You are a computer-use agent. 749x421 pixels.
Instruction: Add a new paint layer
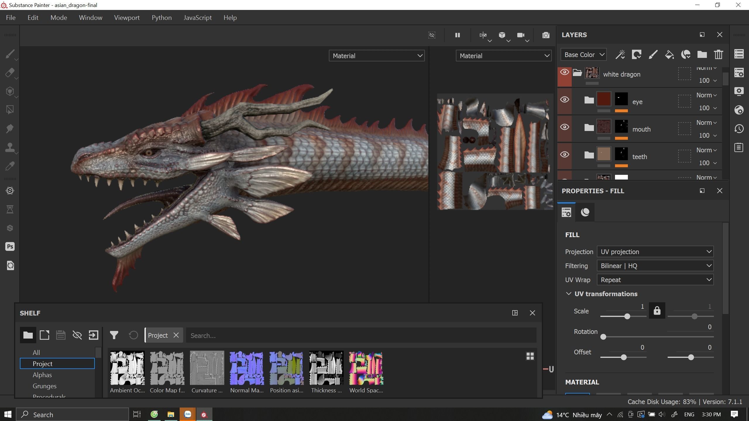(x=653, y=55)
